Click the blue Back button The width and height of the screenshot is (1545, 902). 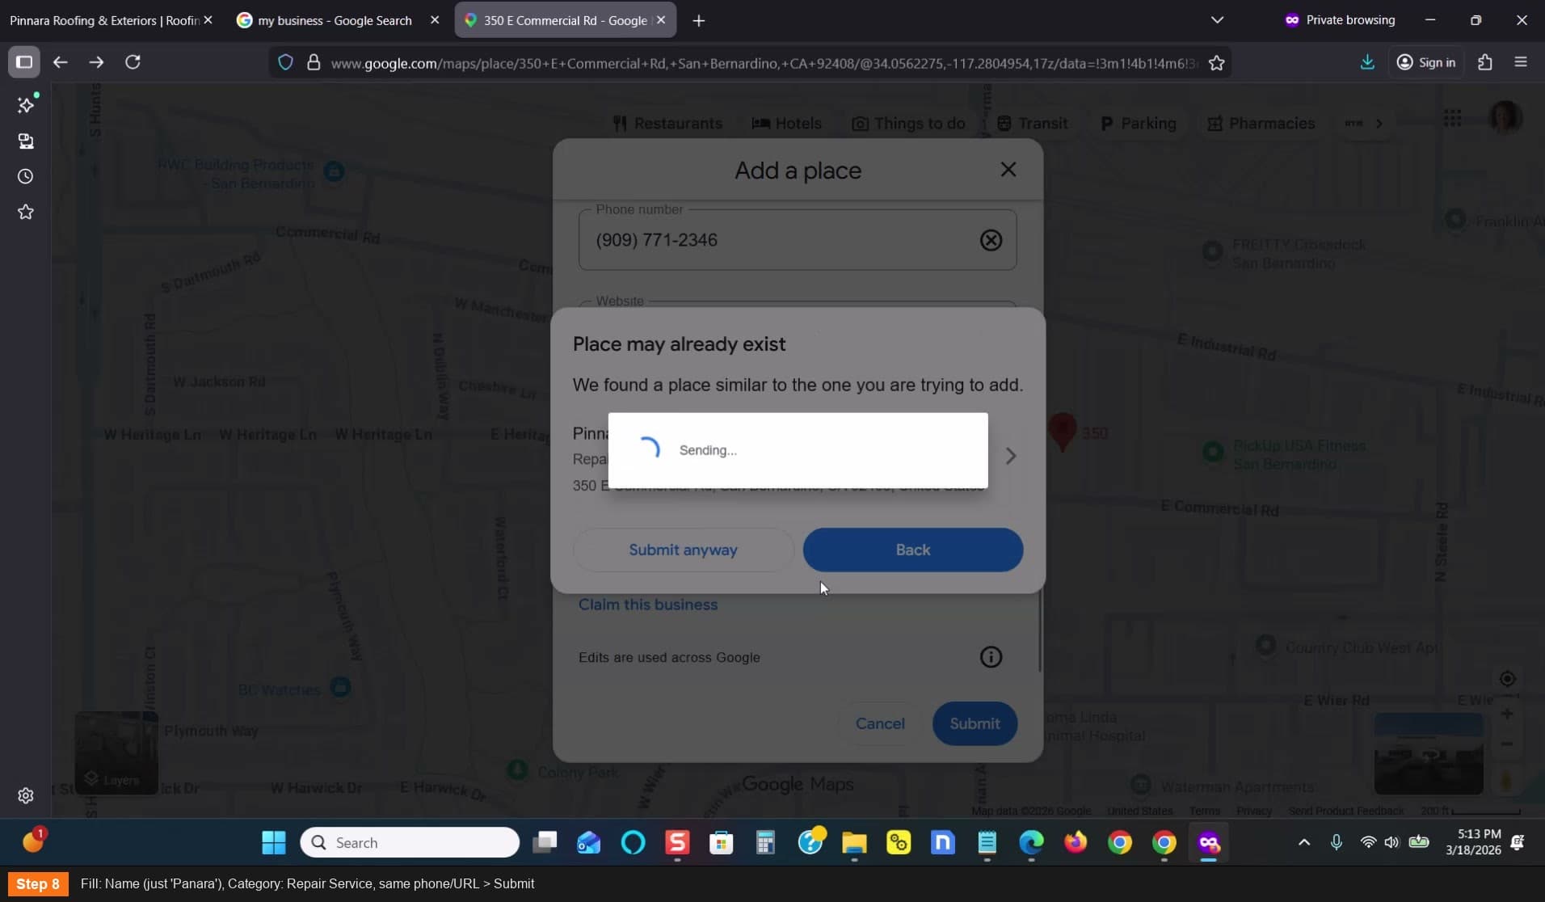pos(913,550)
